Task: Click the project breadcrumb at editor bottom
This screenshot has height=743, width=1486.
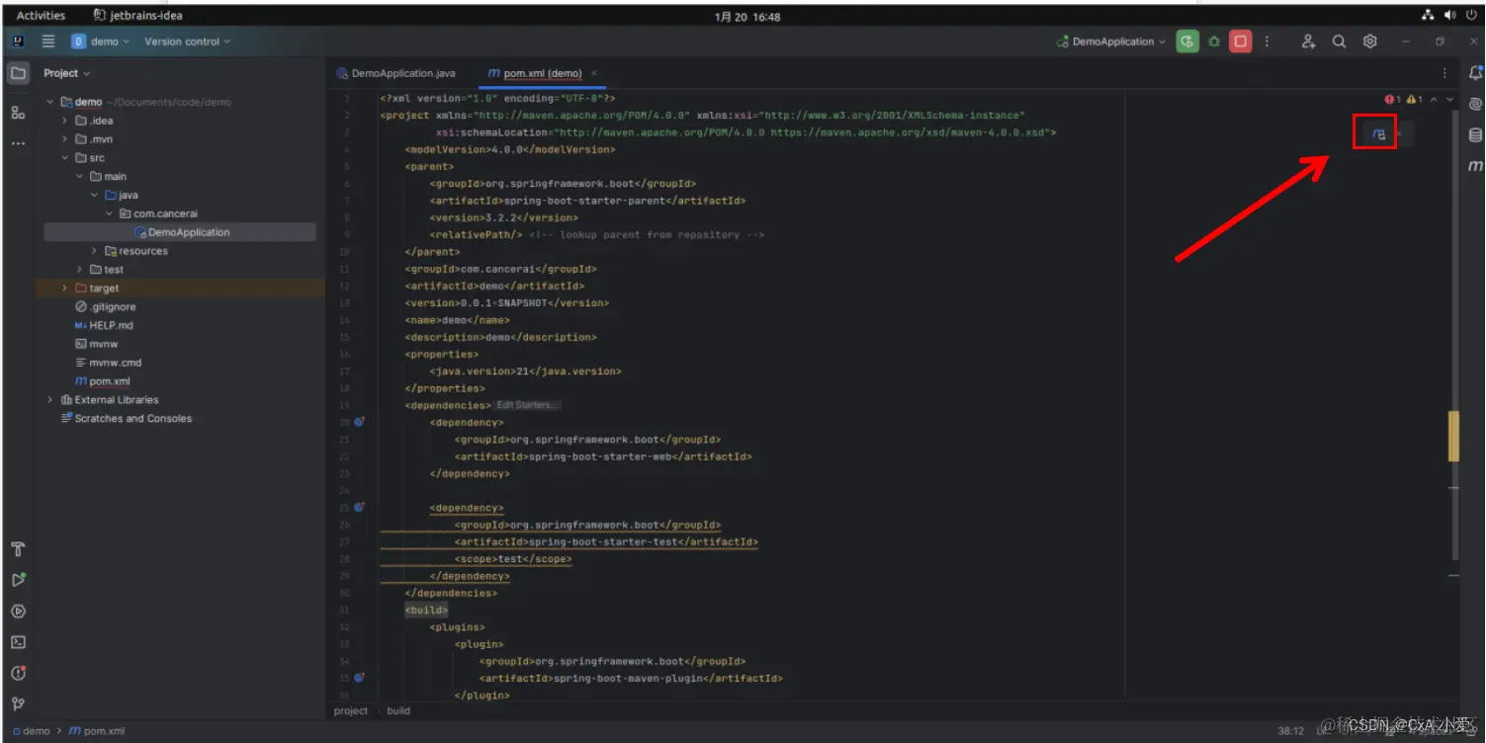Action: tap(351, 710)
